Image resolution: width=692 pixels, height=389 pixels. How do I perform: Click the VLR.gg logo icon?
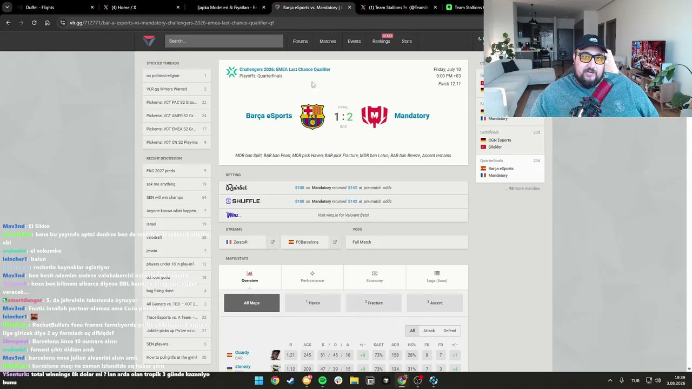[149, 41]
